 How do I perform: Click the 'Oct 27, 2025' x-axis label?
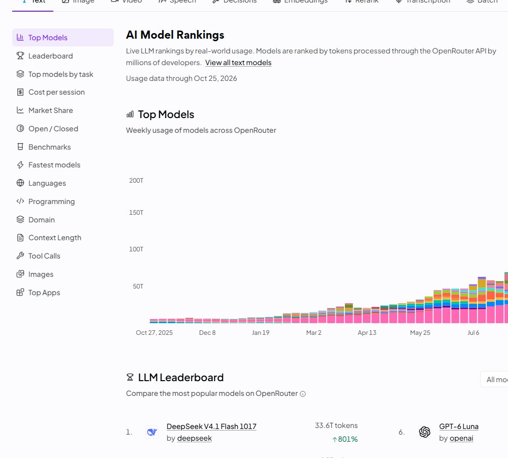pyautogui.click(x=154, y=333)
